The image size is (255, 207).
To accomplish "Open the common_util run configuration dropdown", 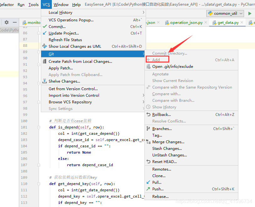I will (x=225, y=14).
